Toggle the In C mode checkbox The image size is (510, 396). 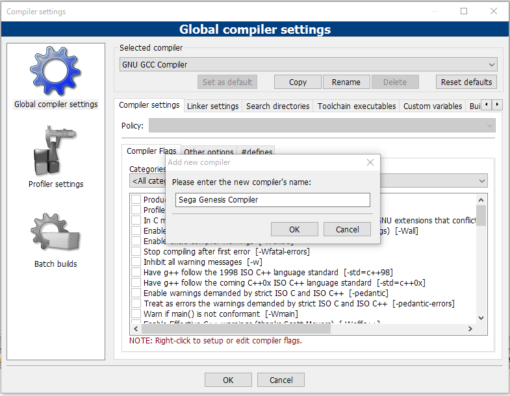point(136,221)
